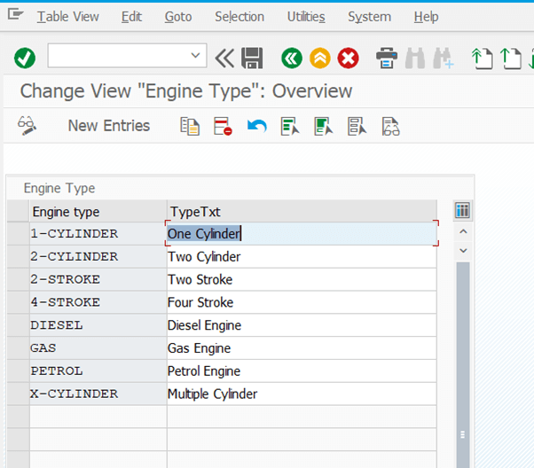Open the Goto menu
Viewport: 534px width, 468px height.
(x=178, y=17)
